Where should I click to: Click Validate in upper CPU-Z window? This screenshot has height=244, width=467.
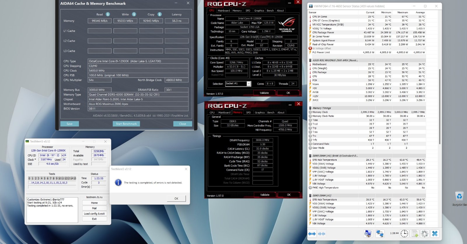(264, 93)
